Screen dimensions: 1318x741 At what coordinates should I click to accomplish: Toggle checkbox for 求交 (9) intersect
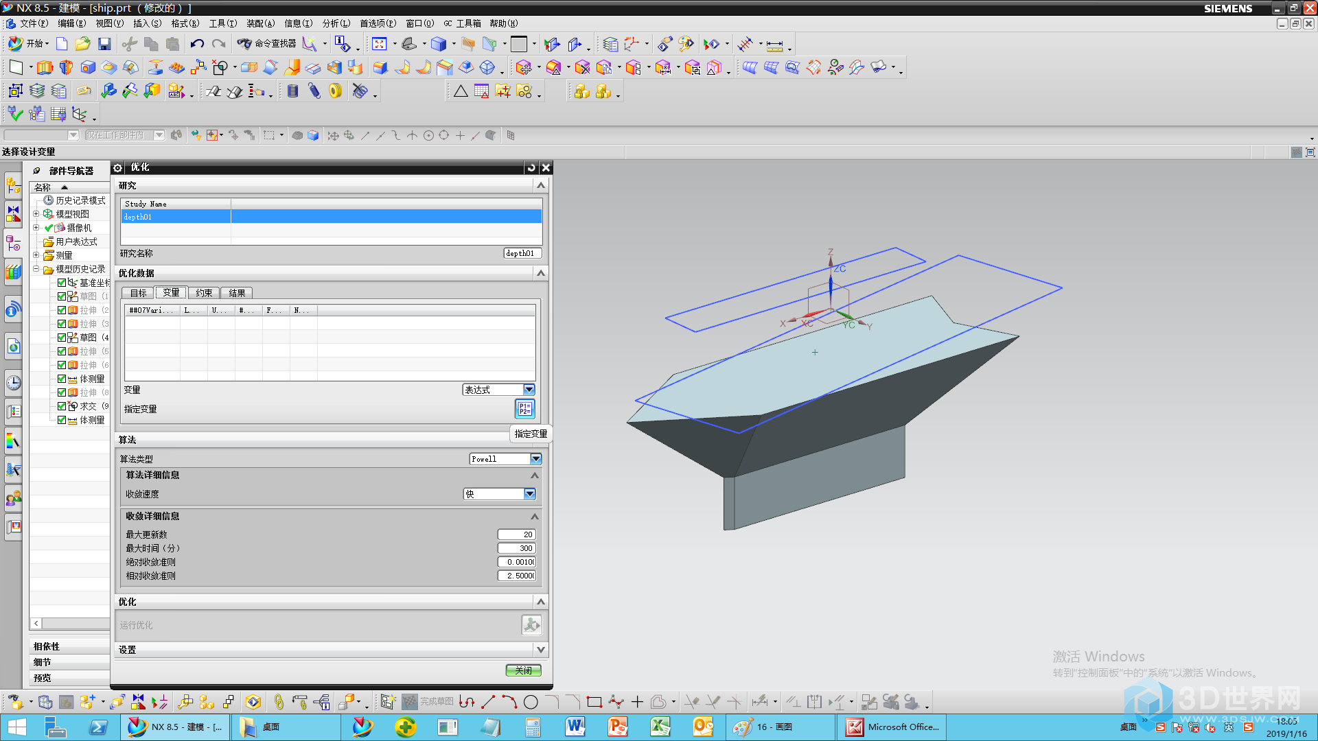tap(62, 406)
